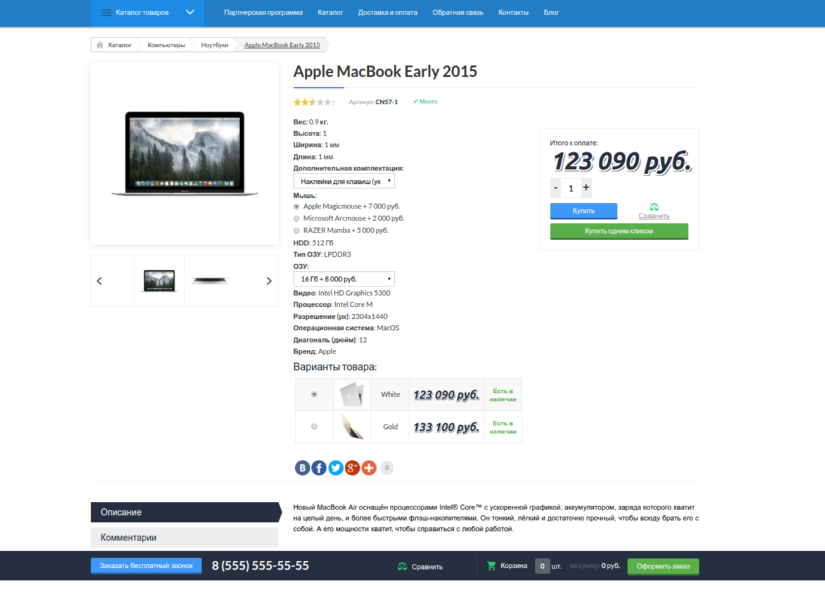
Task: Select Apple Magicmouse radio option
Action: click(x=297, y=207)
